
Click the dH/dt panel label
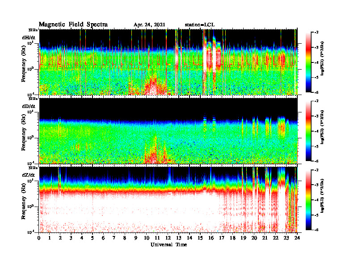[x=29, y=37]
